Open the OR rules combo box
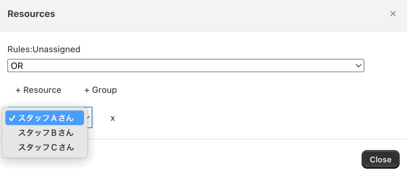The image size is (407, 171). (186, 65)
